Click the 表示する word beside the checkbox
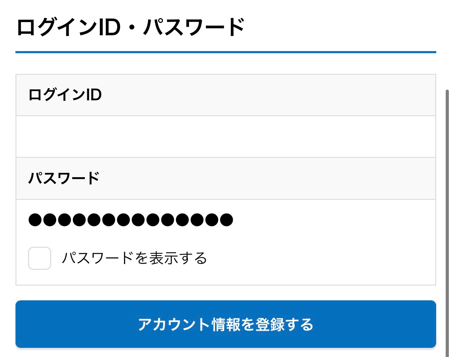This screenshot has height=357, width=452. pyautogui.click(x=178, y=258)
